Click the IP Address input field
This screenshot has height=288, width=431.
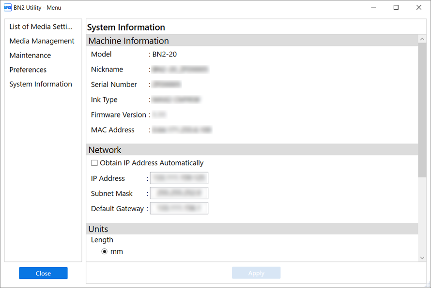[x=179, y=178]
